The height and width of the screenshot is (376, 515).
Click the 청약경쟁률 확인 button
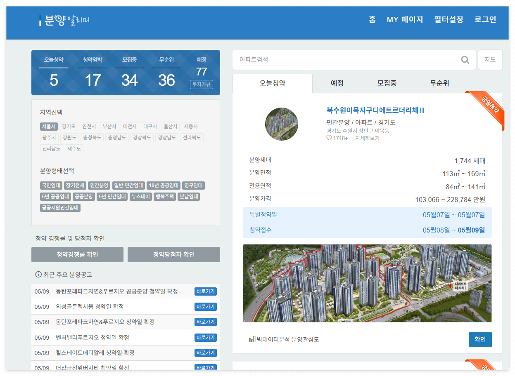tap(77, 255)
